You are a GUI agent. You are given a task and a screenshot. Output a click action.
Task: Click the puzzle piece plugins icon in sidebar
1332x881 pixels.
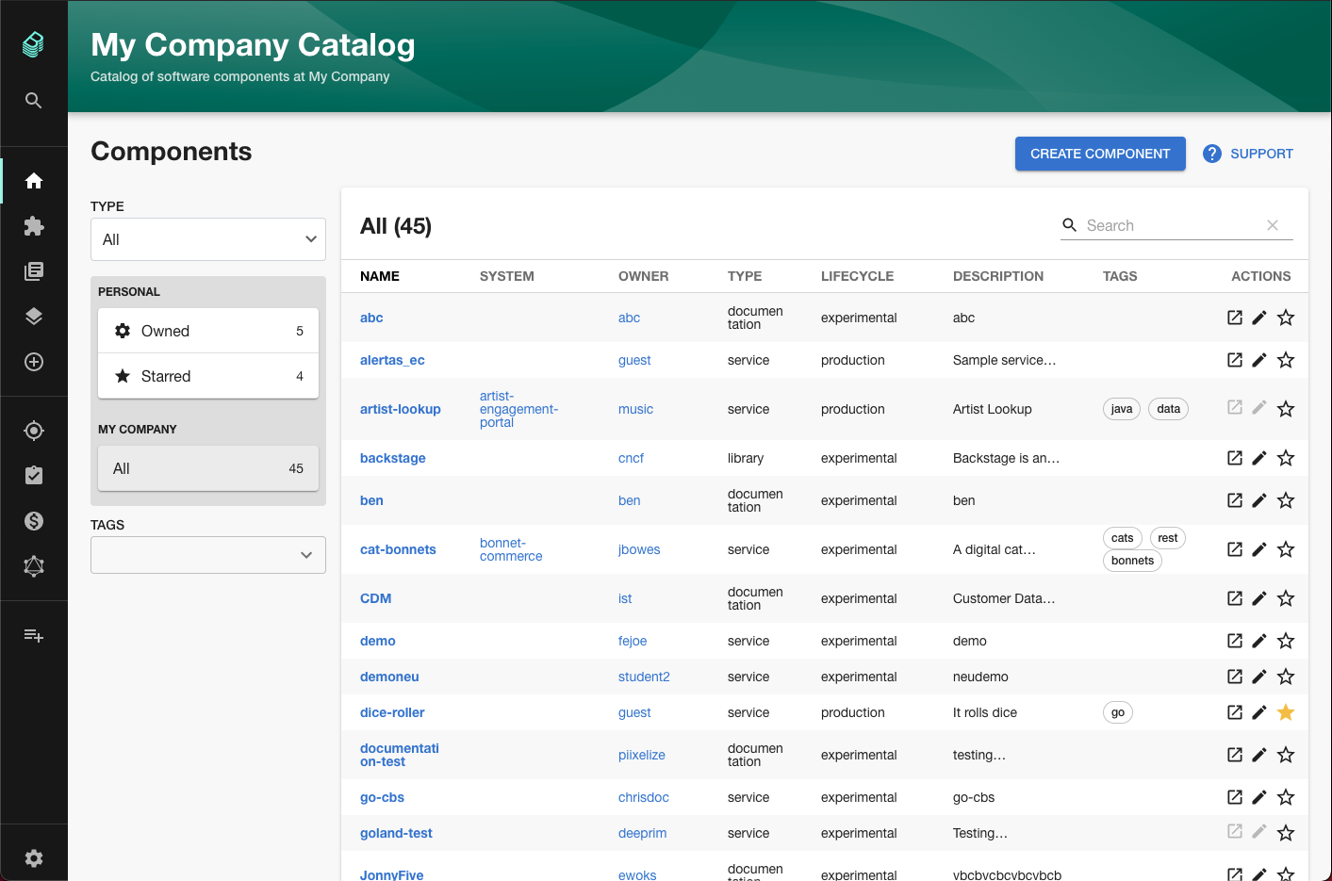(x=34, y=226)
